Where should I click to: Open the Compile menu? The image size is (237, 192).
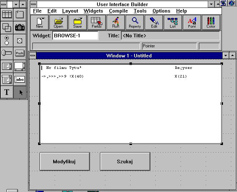(118, 11)
